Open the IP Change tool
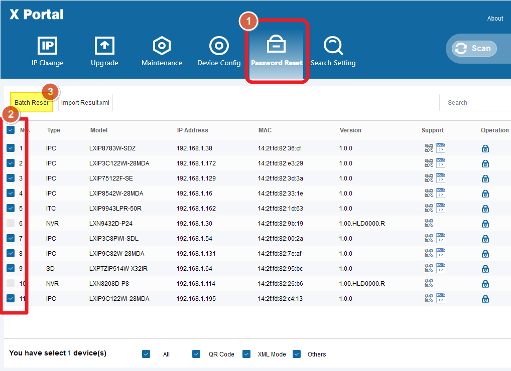511x371 pixels. [48, 52]
